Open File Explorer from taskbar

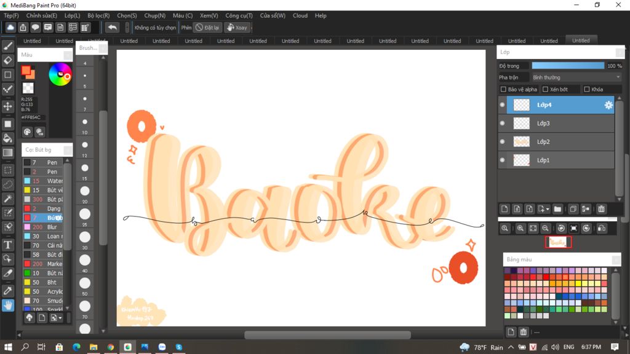[94, 347]
